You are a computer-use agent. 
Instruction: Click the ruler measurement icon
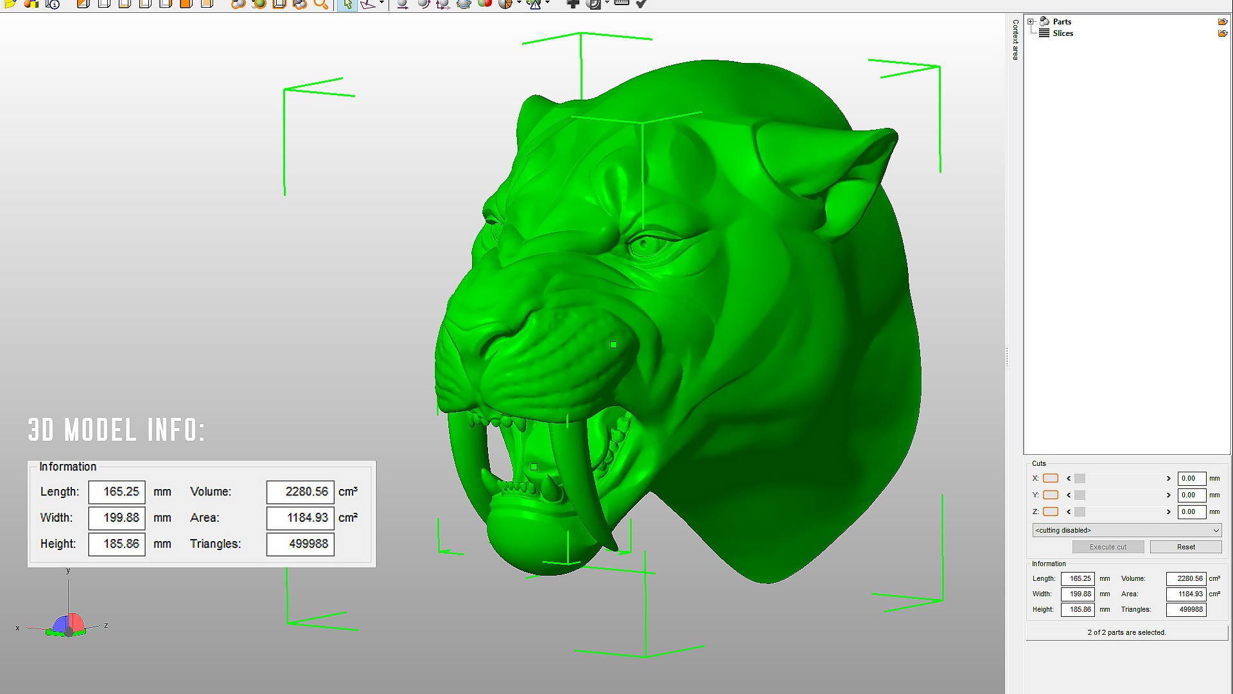(x=621, y=4)
